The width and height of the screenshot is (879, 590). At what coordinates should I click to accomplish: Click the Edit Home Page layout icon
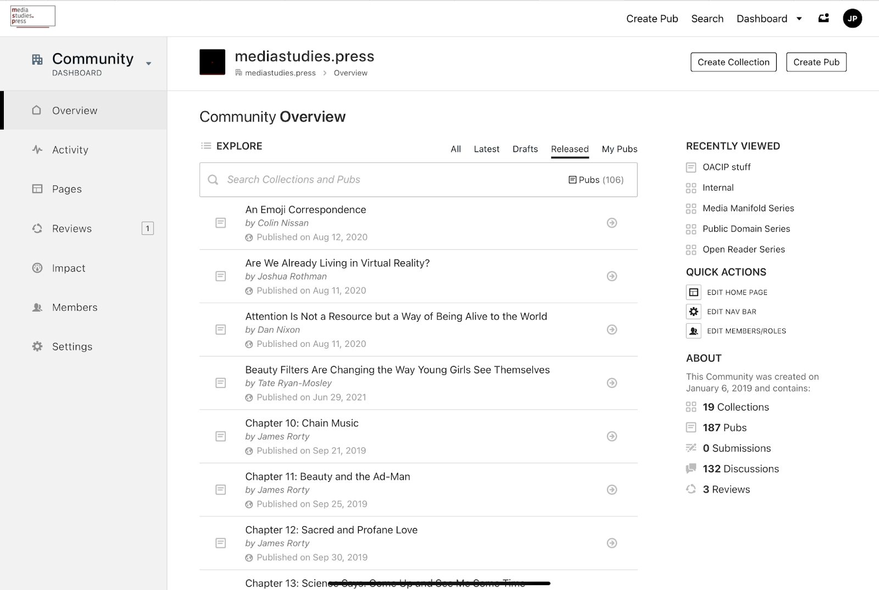694,292
